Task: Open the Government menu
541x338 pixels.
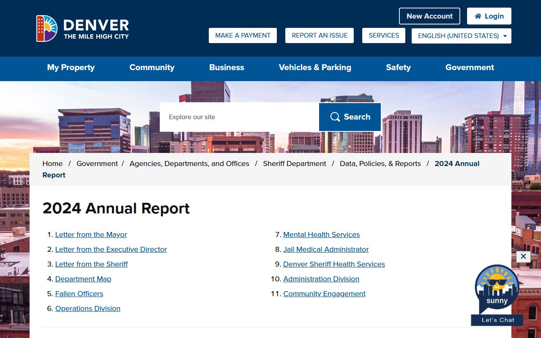Action: (x=470, y=68)
